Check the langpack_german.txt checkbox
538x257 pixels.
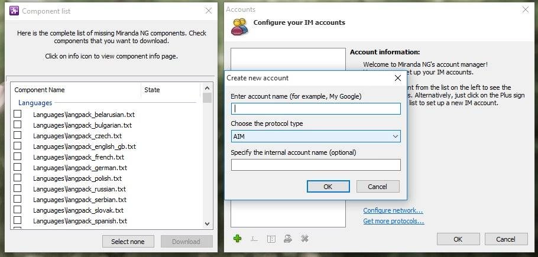(x=18, y=167)
